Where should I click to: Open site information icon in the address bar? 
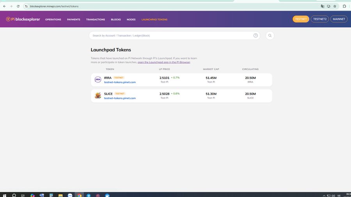26,6
